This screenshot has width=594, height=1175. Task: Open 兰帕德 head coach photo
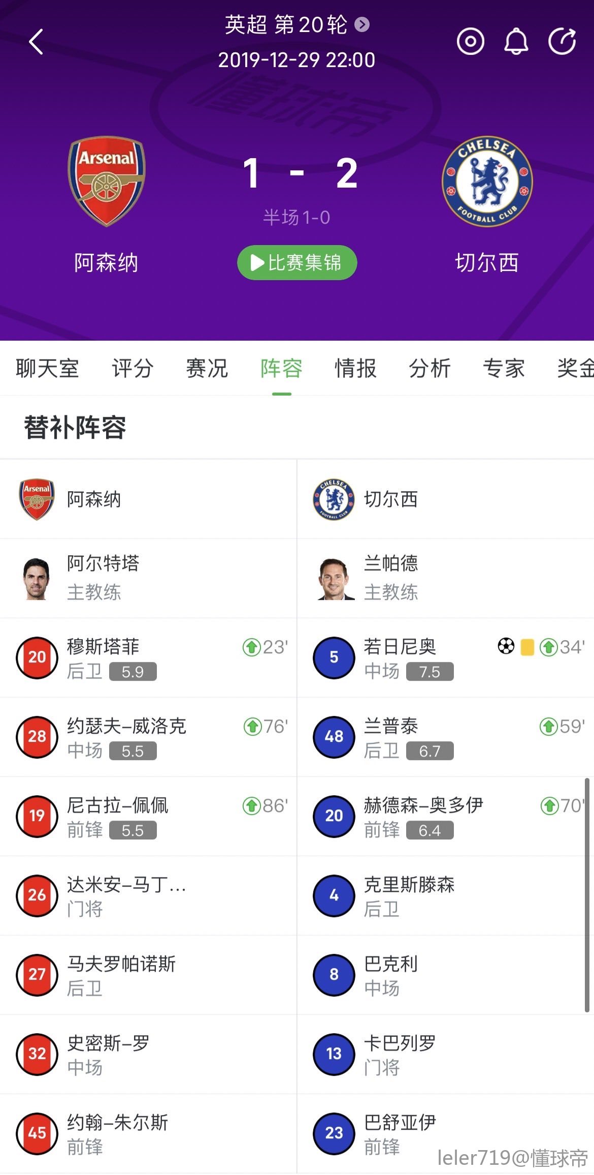334,579
